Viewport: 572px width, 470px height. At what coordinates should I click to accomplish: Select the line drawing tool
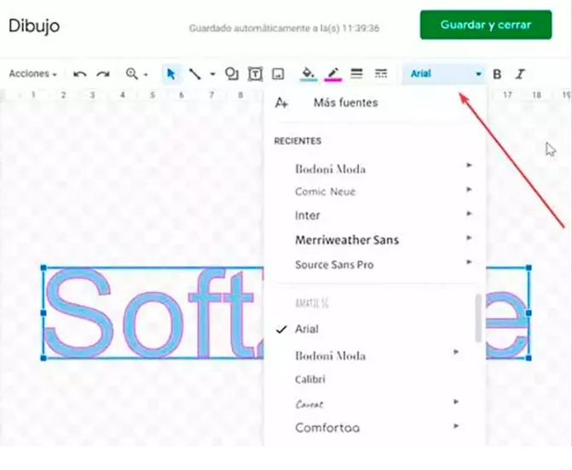pos(195,74)
